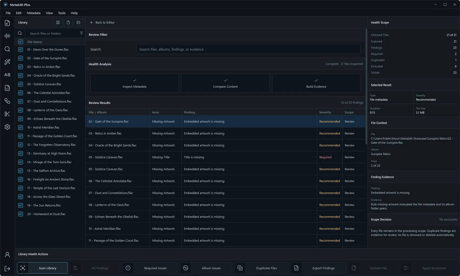
Task: Click the Build Evidence step card
Action: coord(316,83)
